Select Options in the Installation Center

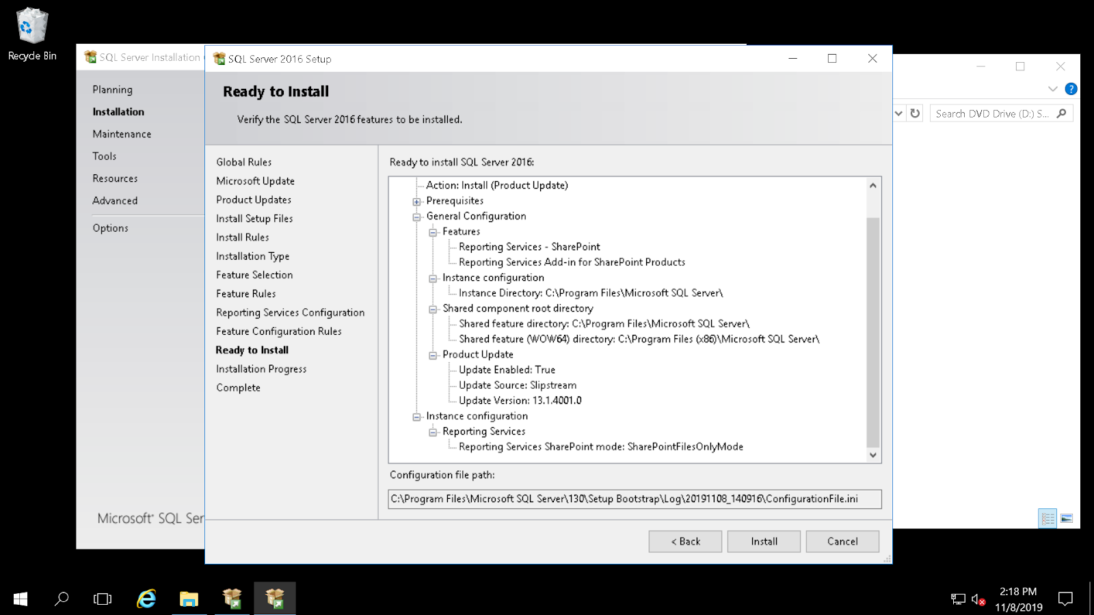click(x=110, y=228)
